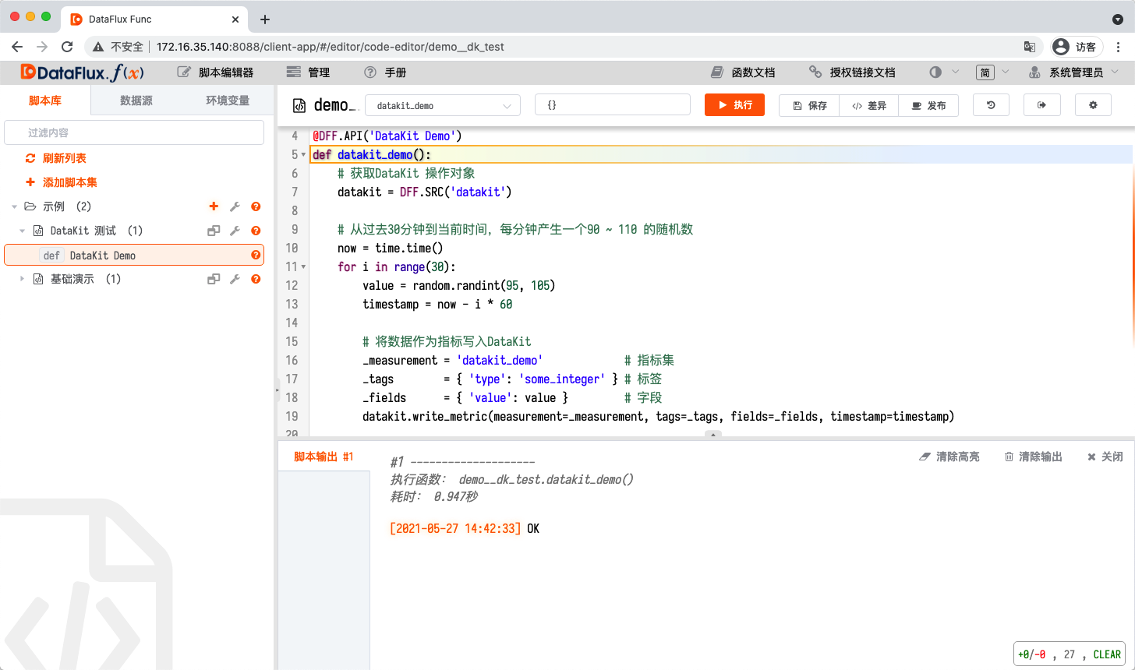Switch to the 环境变量 tab

228,100
